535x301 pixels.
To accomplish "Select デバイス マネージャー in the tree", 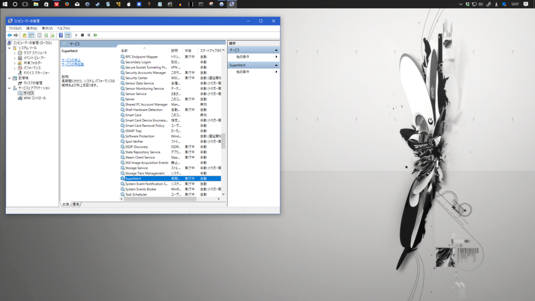I will click(x=36, y=73).
